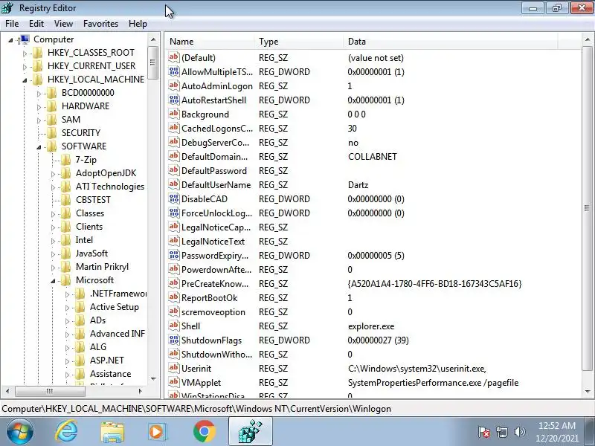Launch Internet Explorer from the taskbar
The height and width of the screenshot is (446, 595).
(x=67, y=432)
